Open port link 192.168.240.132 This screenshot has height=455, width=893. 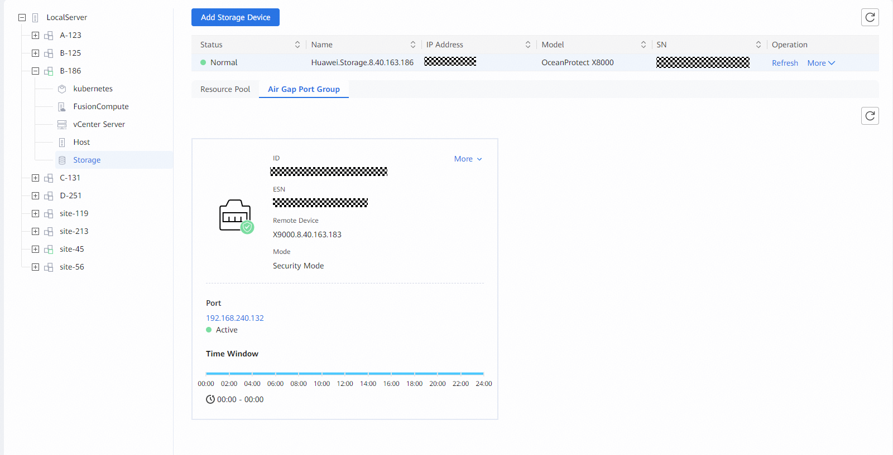click(235, 318)
